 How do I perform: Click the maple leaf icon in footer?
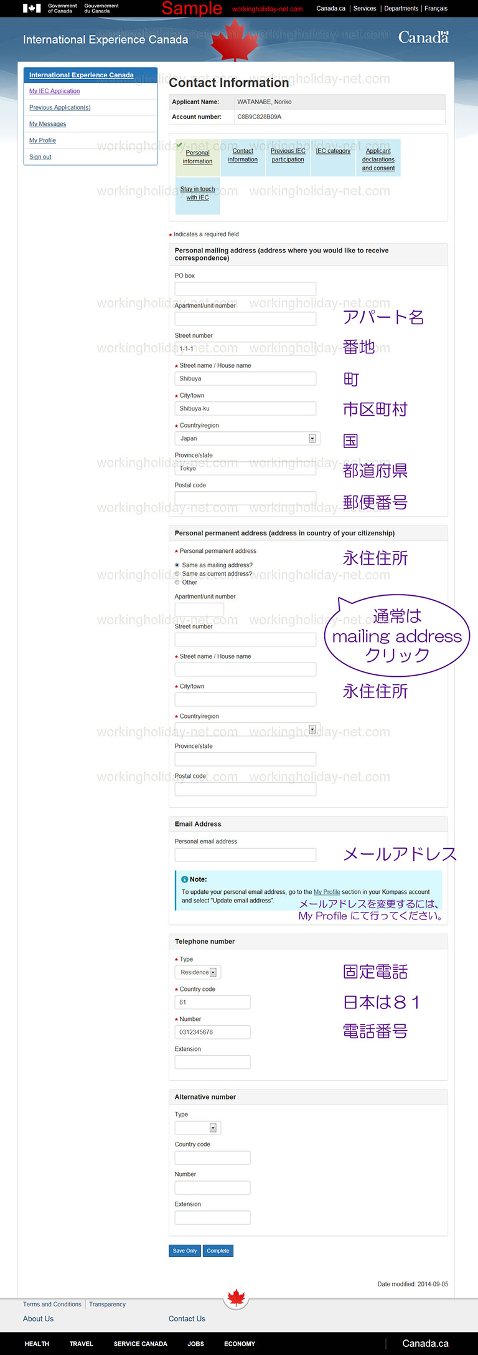pos(237,1298)
